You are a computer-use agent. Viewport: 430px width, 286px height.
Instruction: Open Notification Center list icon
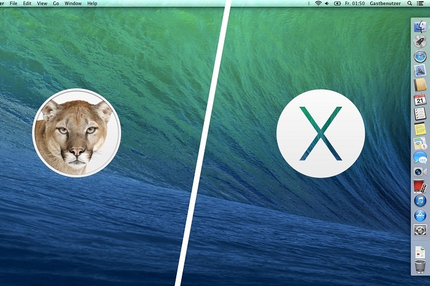pyautogui.click(x=420, y=3)
